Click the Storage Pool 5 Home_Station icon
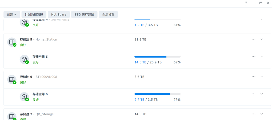The width and height of the screenshot is (272, 120). click(12, 42)
